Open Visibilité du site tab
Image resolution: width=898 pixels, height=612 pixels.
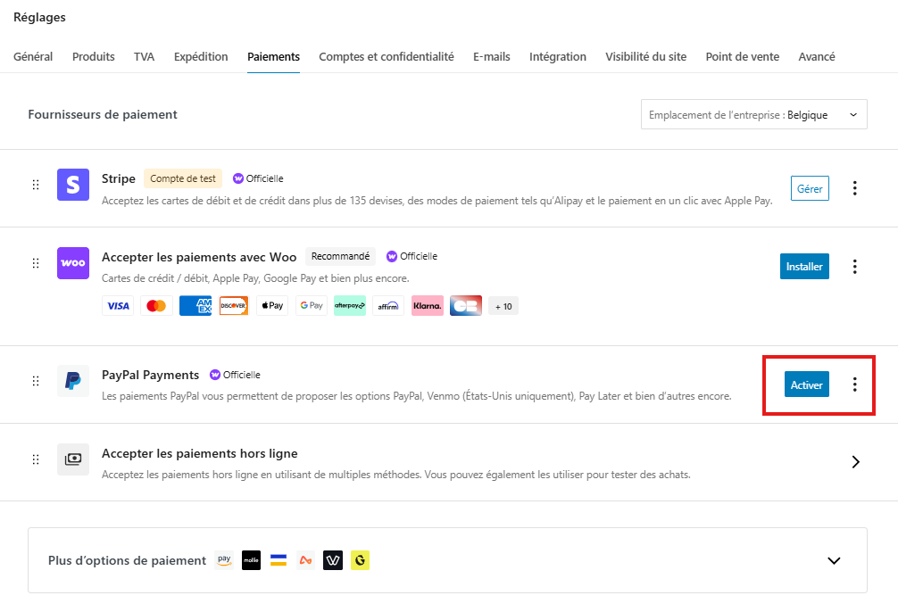tap(646, 57)
